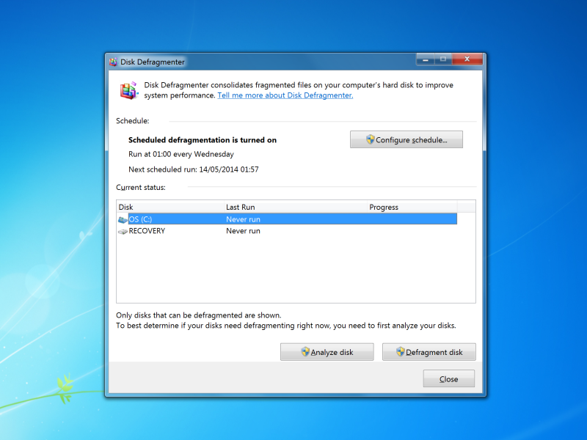Image resolution: width=587 pixels, height=440 pixels.
Task: Click the Disk Defragmenter title bar icon
Action: (113, 62)
